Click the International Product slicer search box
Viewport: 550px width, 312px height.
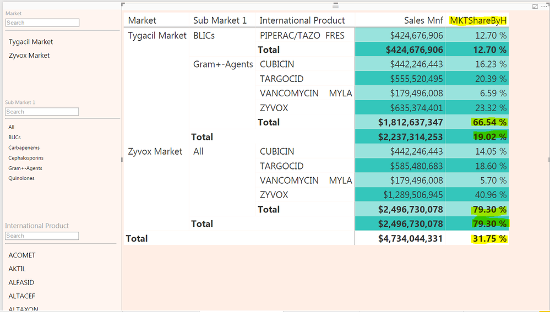pos(42,236)
